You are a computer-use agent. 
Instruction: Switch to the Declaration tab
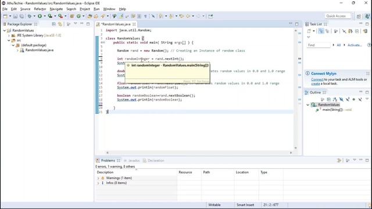[x=153, y=160]
